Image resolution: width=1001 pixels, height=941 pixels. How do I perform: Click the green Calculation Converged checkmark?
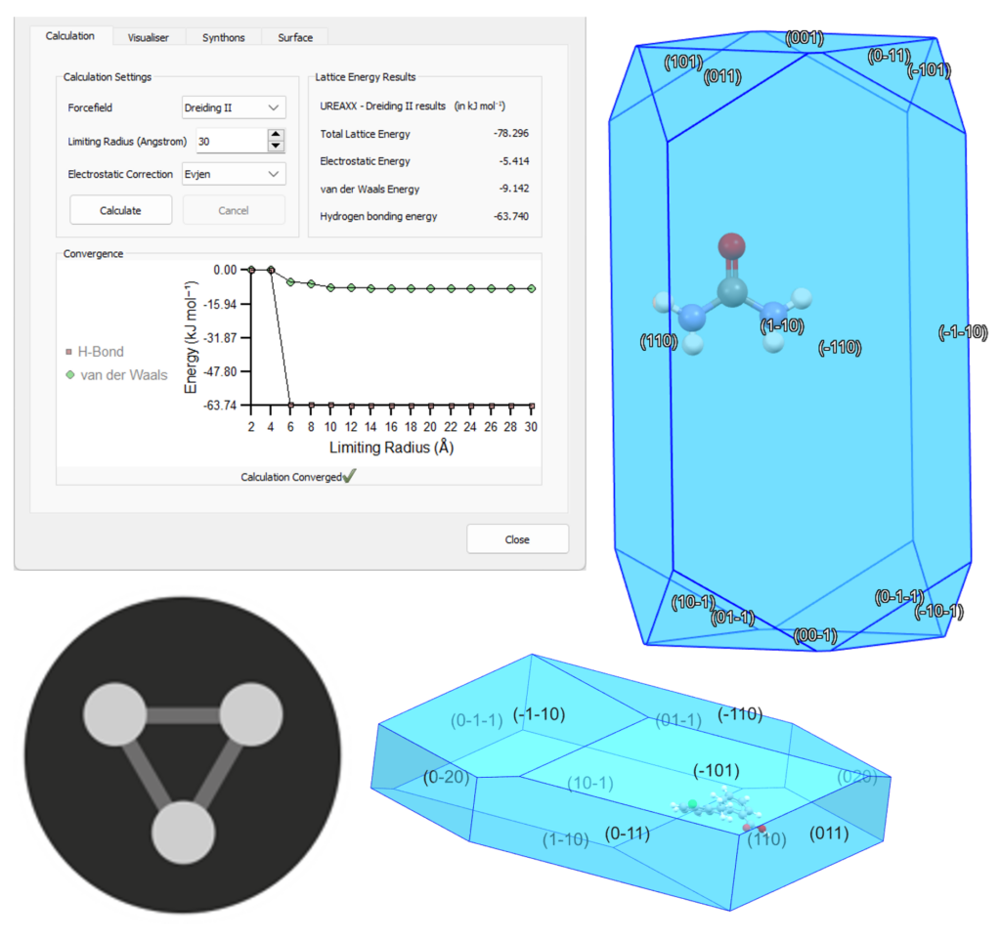tap(350, 476)
